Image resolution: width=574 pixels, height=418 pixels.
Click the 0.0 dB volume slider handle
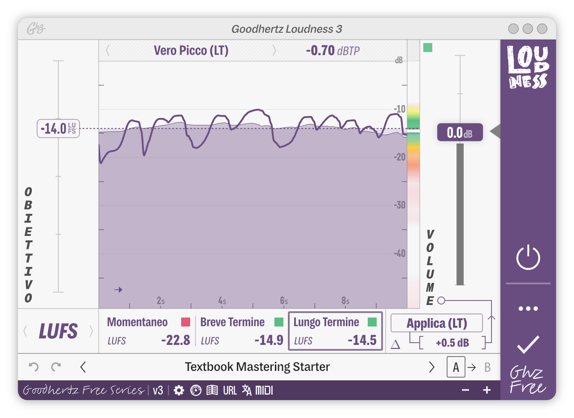coord(460,132)
